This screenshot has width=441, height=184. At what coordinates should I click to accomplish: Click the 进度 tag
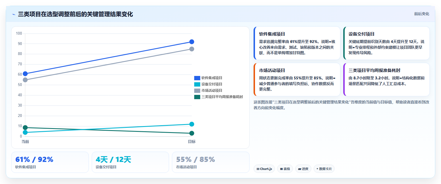(303, 169)
